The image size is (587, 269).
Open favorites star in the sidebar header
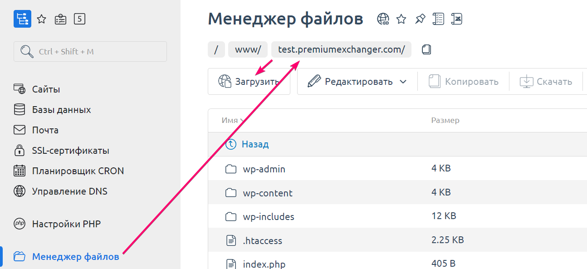click(42, 19)
